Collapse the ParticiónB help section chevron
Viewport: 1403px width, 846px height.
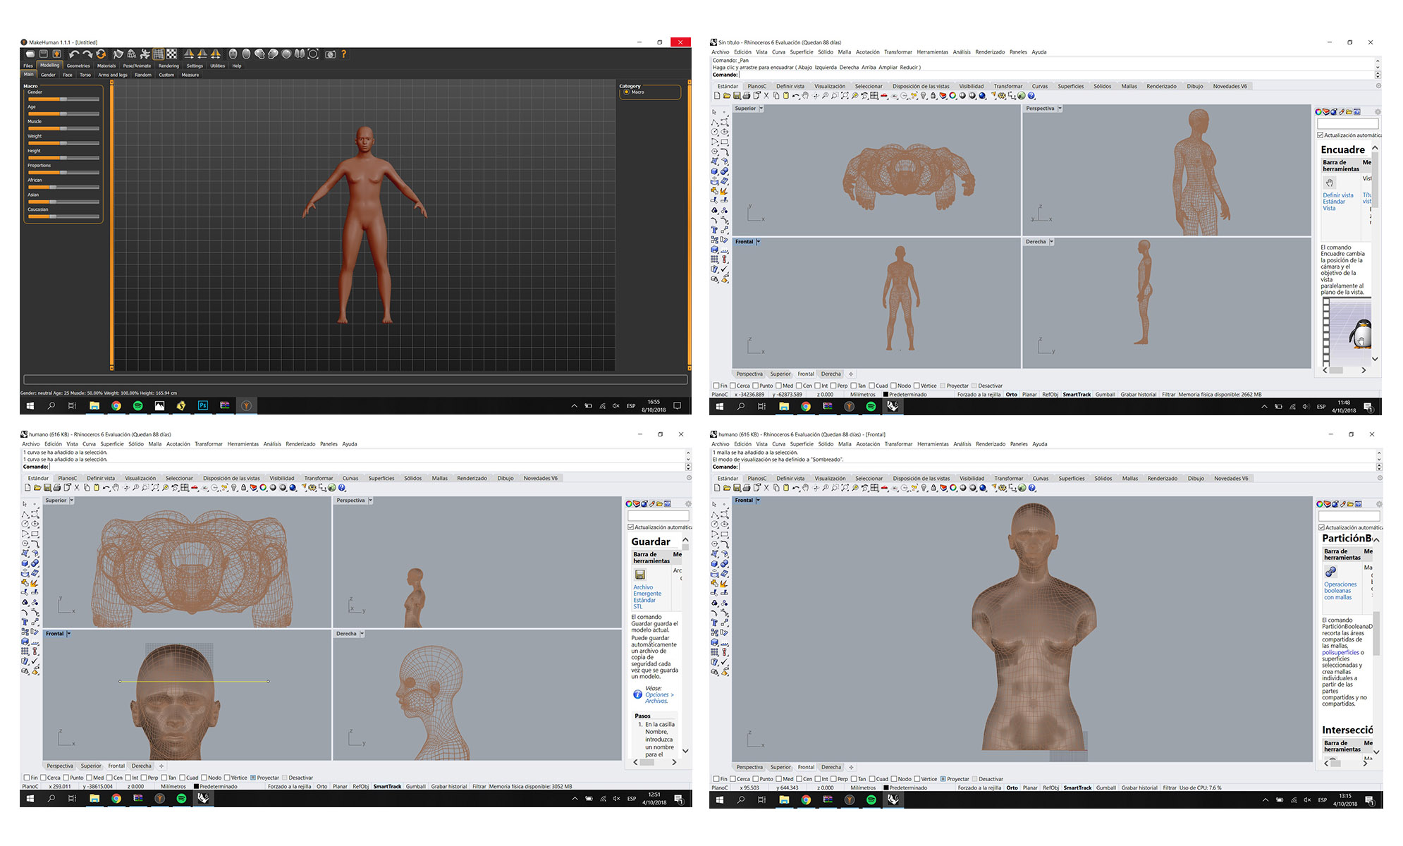pos(1376,539)
